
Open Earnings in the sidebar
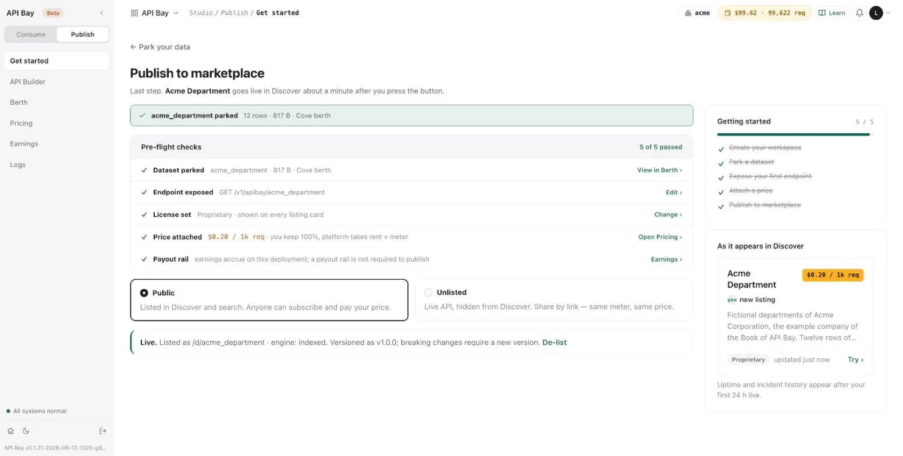click(x=56, y=144)
